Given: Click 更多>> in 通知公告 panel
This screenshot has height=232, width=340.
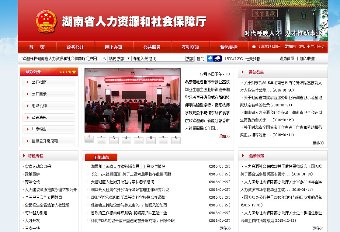Looking at the screenshot, I should click(318, 143).
